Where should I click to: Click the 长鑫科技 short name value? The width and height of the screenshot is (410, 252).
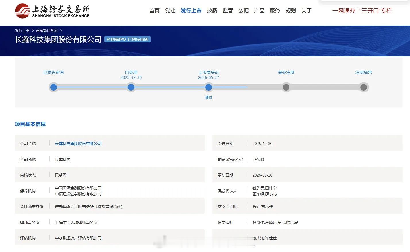click(x=63, y=159)
